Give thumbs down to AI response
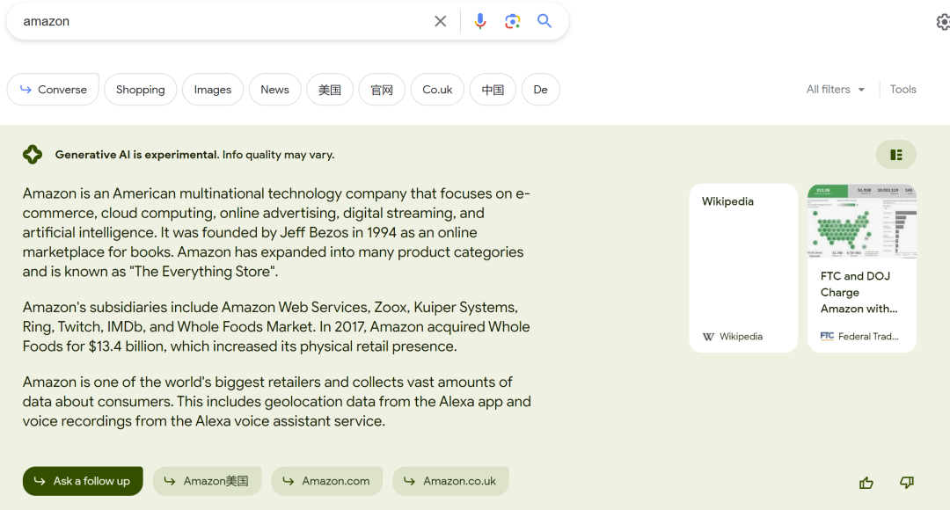This screenshot has width=950, height=510. (x=907, y=482)
